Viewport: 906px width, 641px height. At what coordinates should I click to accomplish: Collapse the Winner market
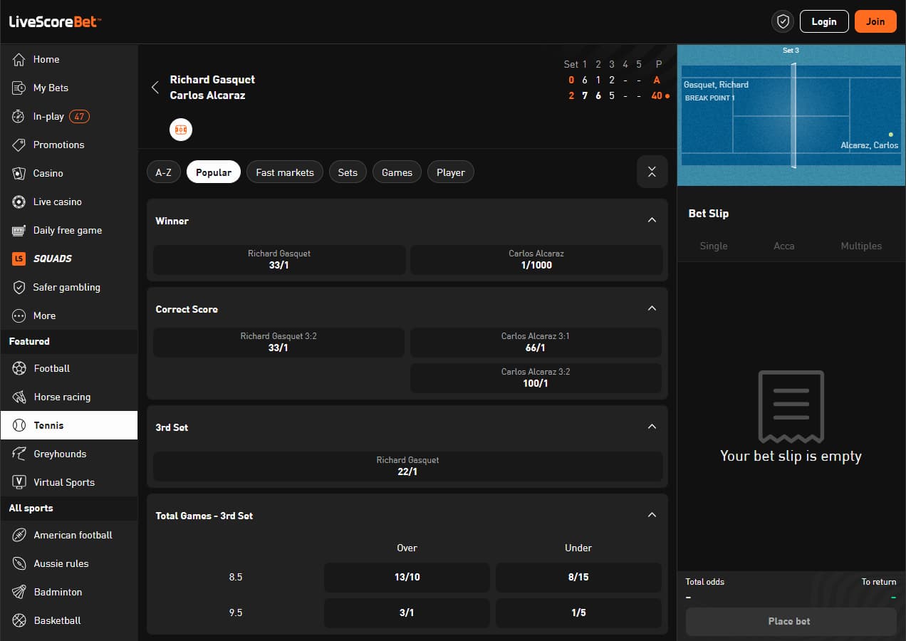coord(652,220)
